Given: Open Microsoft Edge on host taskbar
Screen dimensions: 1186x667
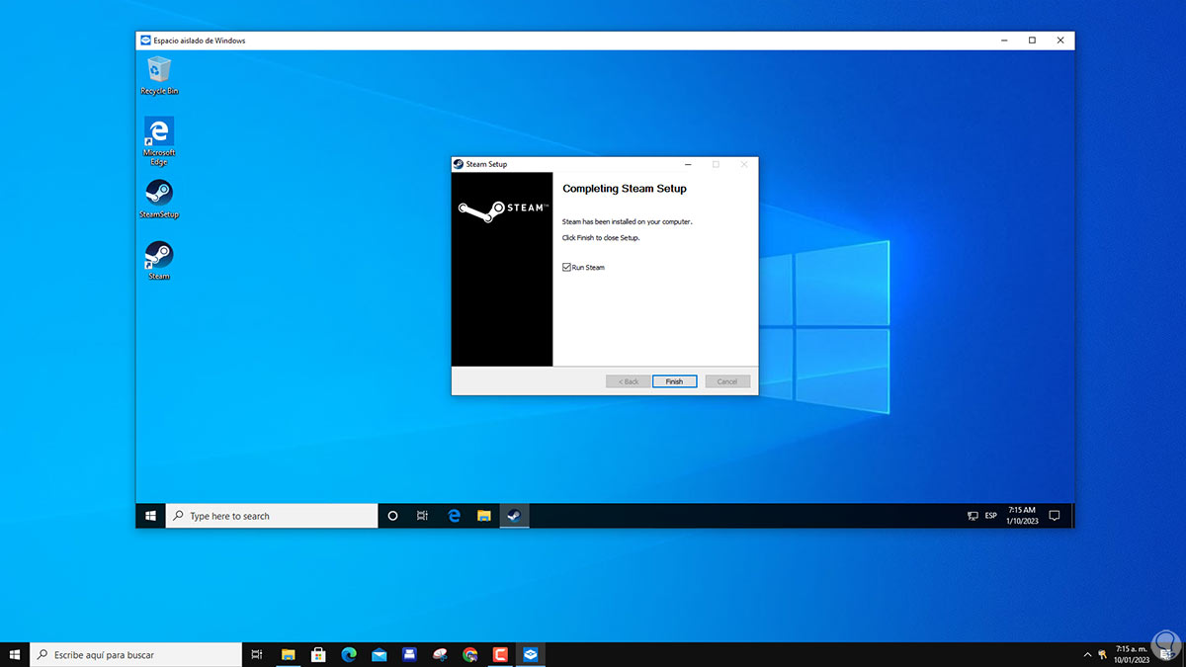Looking at the screenshot, I should (349, 654).
